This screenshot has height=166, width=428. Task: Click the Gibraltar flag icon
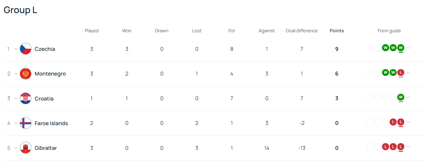click(x=26, y=148)
